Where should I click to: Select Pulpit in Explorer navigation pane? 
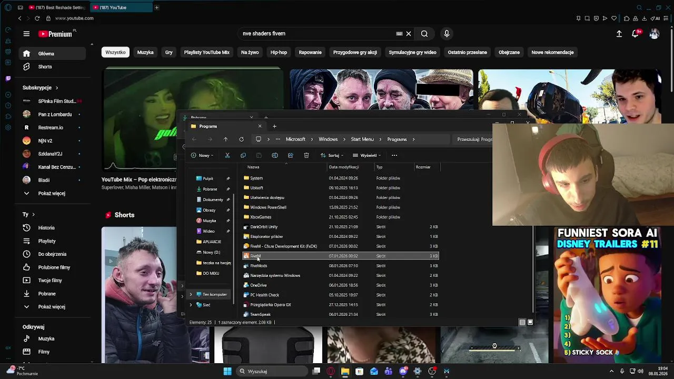208,178
